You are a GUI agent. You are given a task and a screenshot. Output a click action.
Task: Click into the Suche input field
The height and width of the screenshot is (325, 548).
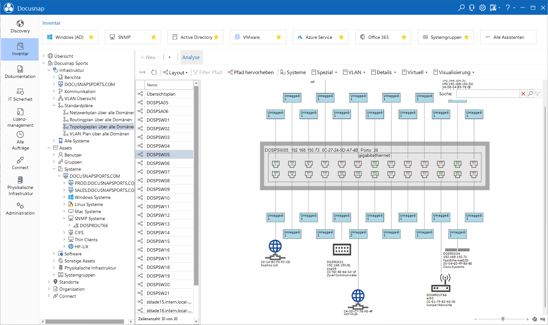pyautogui.click(x=488, y=94)
